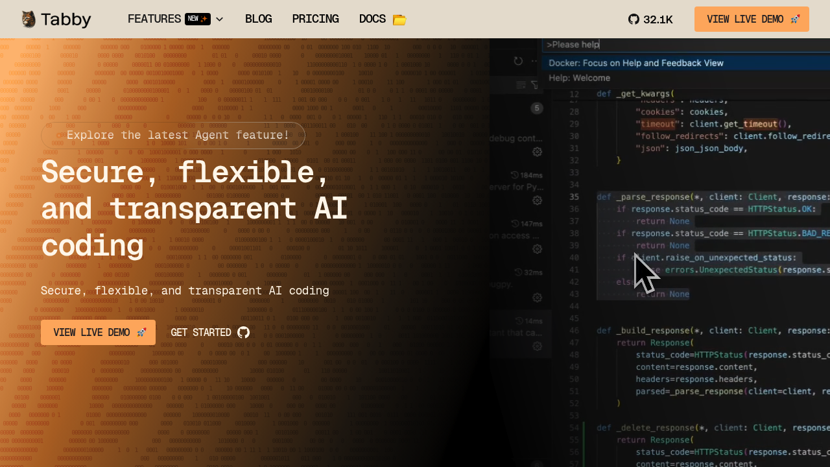Go to the PRICING page
830x467 pixels.
pos(315,19)
